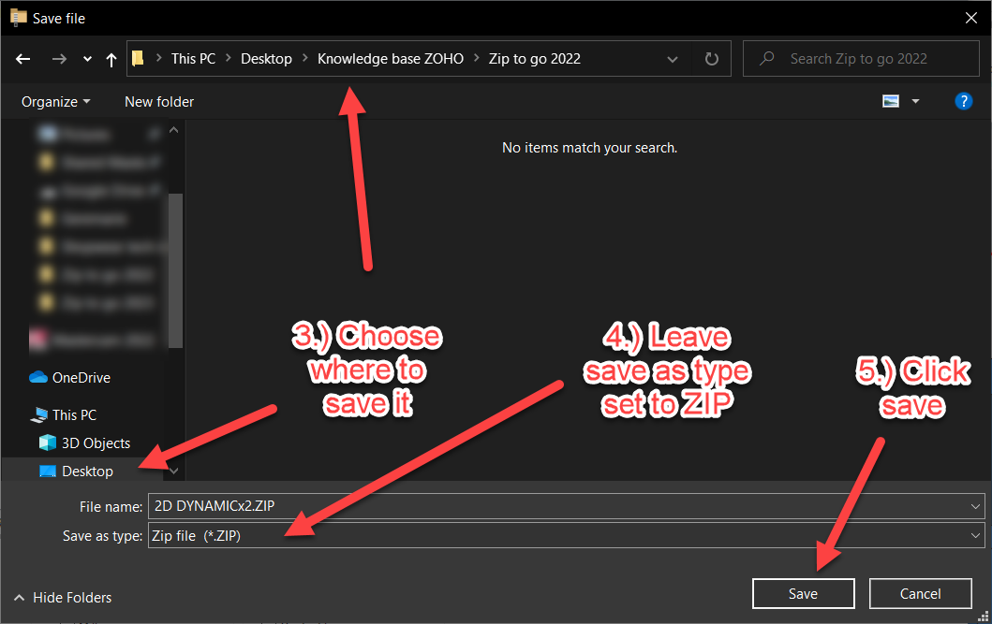Expand the address bar history dropdown
992x624 pixels.
click(673, 59)
